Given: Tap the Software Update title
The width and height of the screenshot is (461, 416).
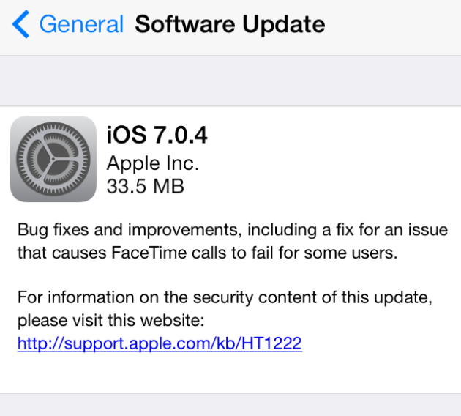Looking at the screenshot, I should coord(230,25).
